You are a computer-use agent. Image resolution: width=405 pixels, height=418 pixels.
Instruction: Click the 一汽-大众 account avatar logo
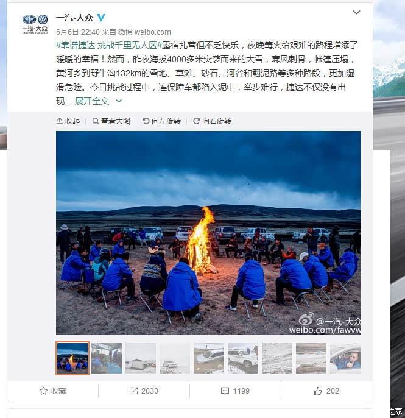pos(35,24)
